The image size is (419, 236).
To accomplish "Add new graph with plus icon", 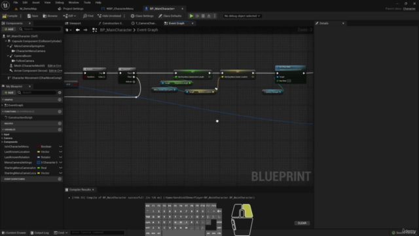I will (60, 100).
